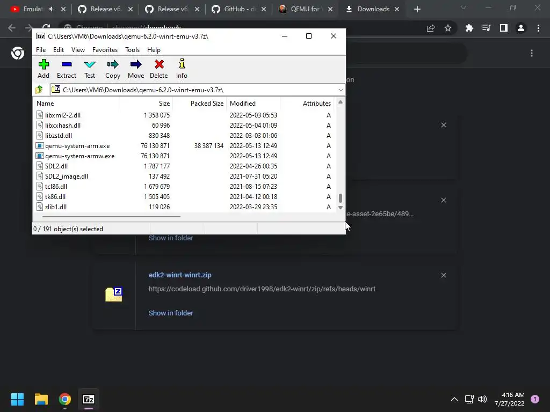The height and width of the screenshot is (412, 550).
Task: Open Chrome tab search dropdown
Action: tap(464, 8)
